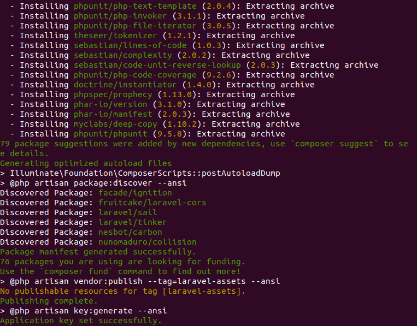Select discovered package laravel/tinker
This screenshot has width=417, height=326.
pos(132,222)
